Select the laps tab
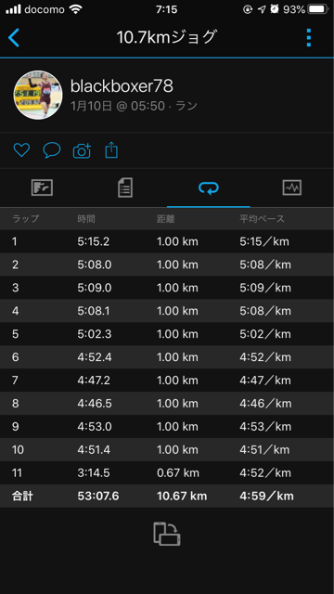 point(209,187)
